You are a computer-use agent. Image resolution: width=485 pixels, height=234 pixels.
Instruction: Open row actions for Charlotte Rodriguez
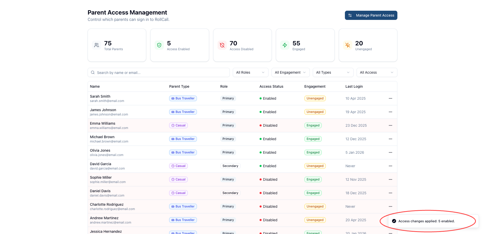click(390, 206)
